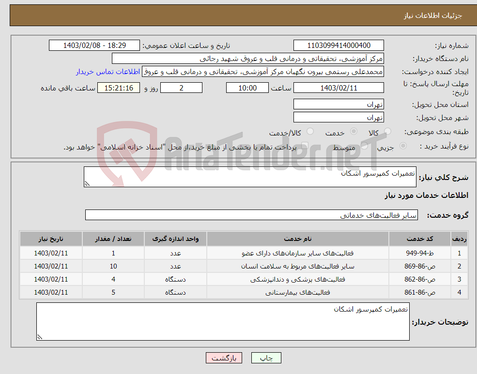Click the need number field 1103099414000400
The image size is (477, 374).
[339, 45]
